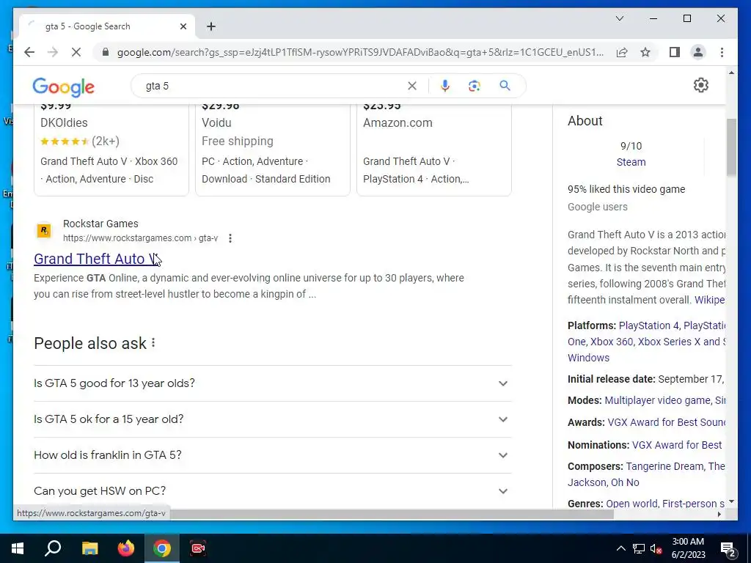Open the Windows Start menu

[x=18, y=548]
